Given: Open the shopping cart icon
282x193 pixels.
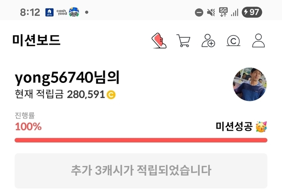Looking at the screenshot, I should pos(183,41).
